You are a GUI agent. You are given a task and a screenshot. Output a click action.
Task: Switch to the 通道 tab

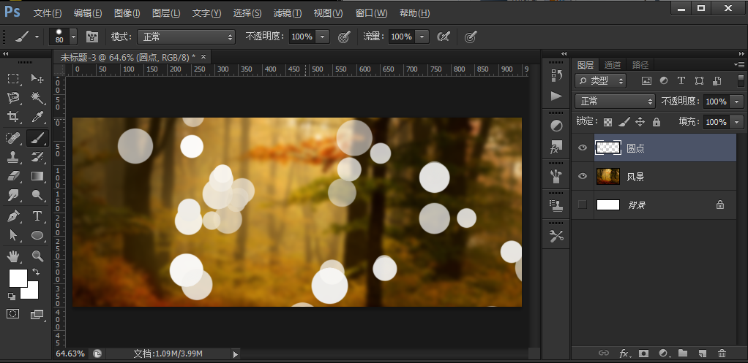[613, 65]
